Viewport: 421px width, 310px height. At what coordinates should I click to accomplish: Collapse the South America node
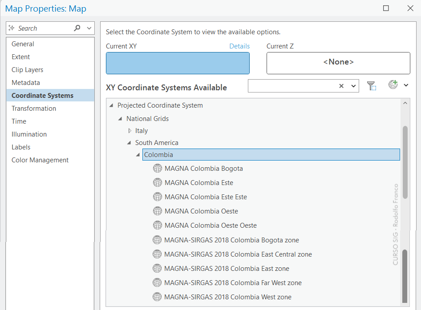pos(130,143)
